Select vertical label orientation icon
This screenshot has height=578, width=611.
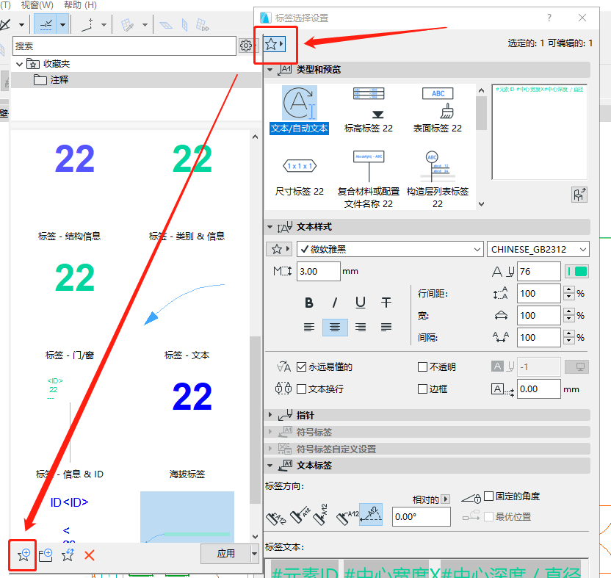click(321, 514)
